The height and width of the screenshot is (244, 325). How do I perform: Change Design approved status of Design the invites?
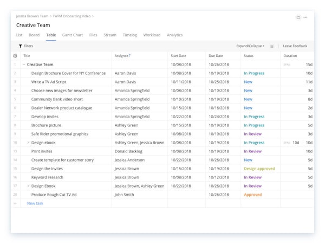(x=259, y=169)
